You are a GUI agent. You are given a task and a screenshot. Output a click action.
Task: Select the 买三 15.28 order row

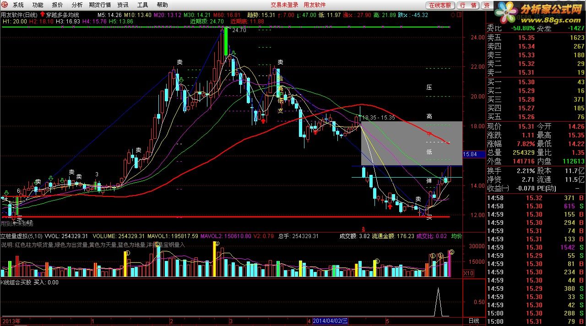click(x=536, y=99)
